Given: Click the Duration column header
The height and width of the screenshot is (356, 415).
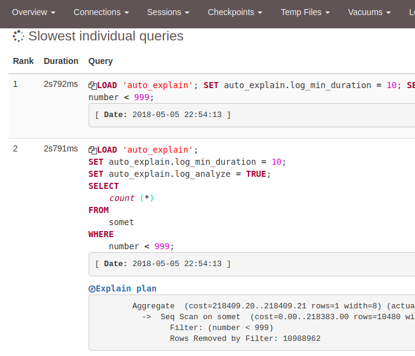Looking at the screenshot, I should coord(61,61).
